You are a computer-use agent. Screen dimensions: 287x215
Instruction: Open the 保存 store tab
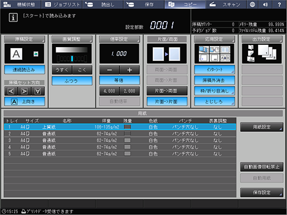tap(144, 4)
